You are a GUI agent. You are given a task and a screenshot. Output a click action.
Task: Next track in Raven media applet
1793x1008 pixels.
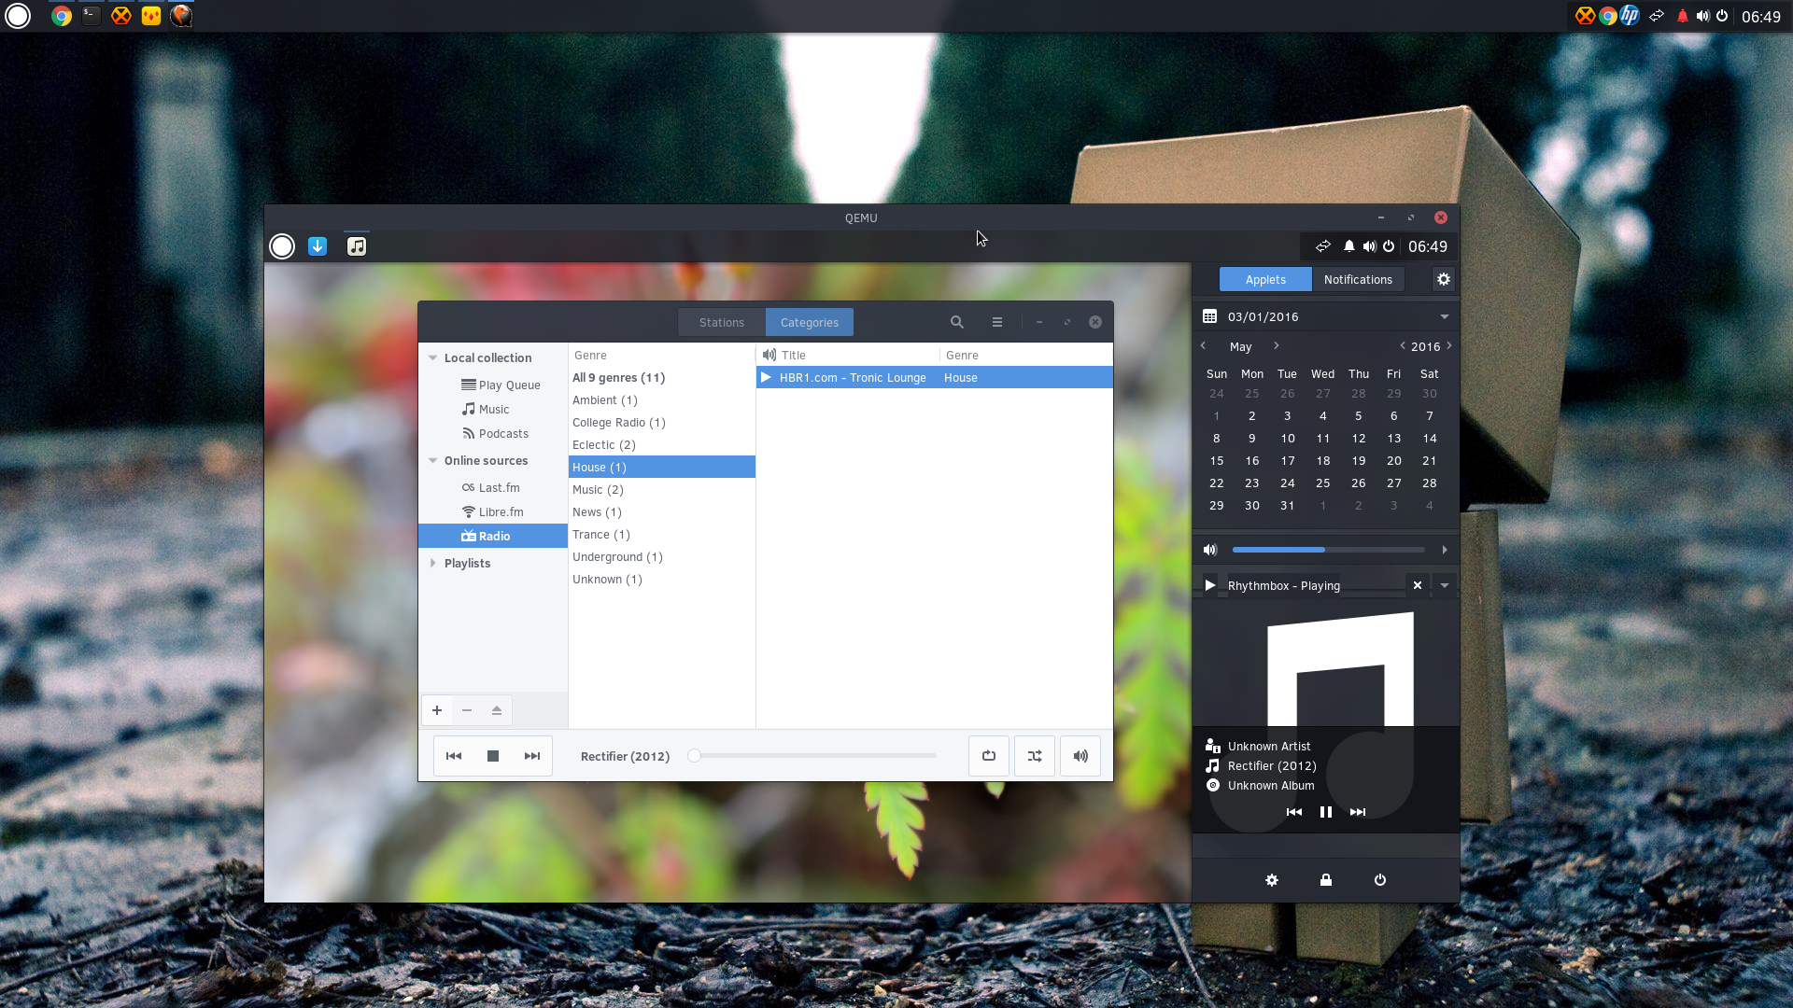(1358, 812)
